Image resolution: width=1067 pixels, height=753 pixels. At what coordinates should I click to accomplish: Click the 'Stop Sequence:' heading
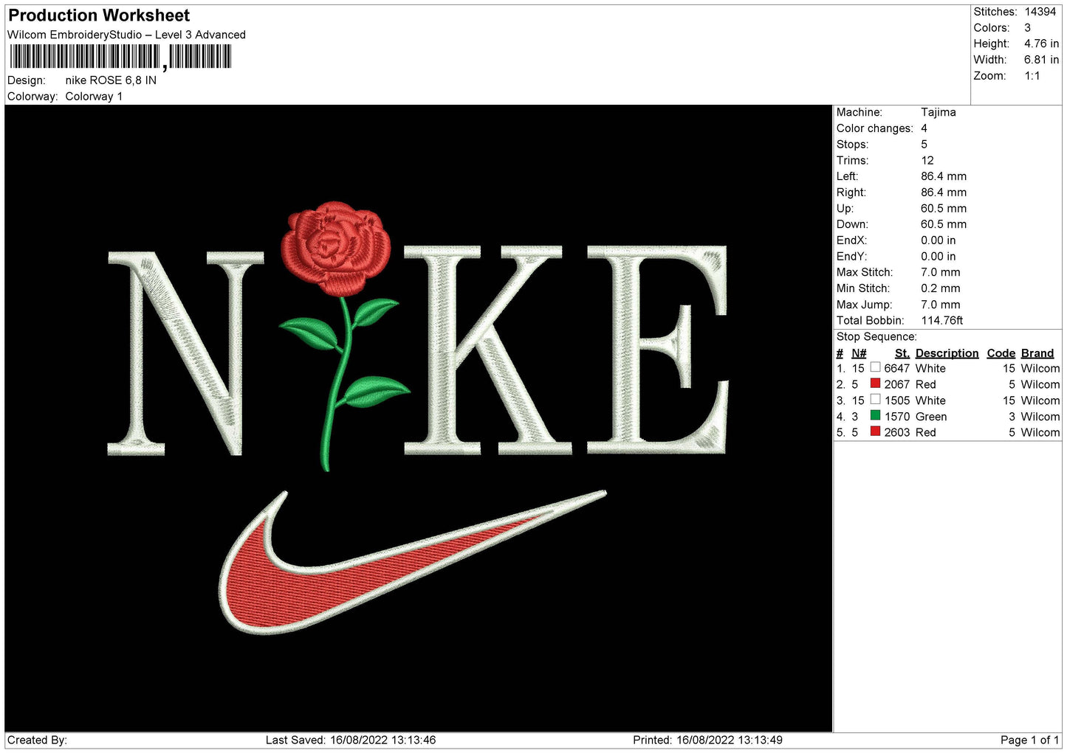(x=876, y=337)
